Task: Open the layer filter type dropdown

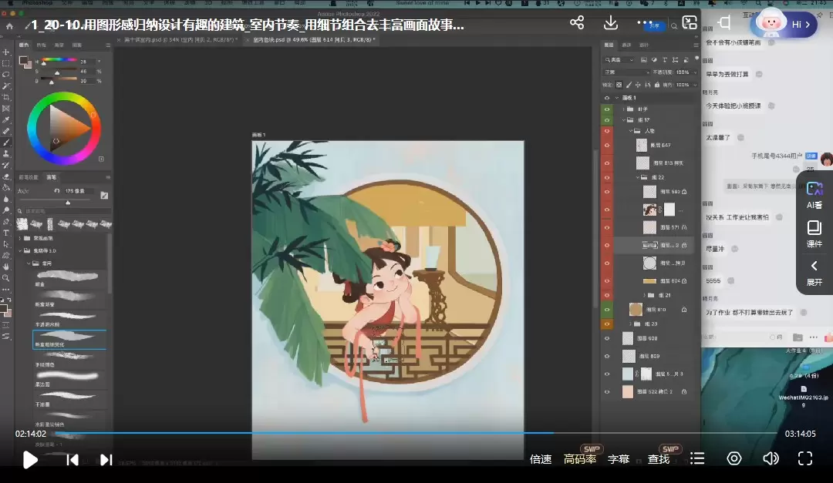Action: coord(619,60)
